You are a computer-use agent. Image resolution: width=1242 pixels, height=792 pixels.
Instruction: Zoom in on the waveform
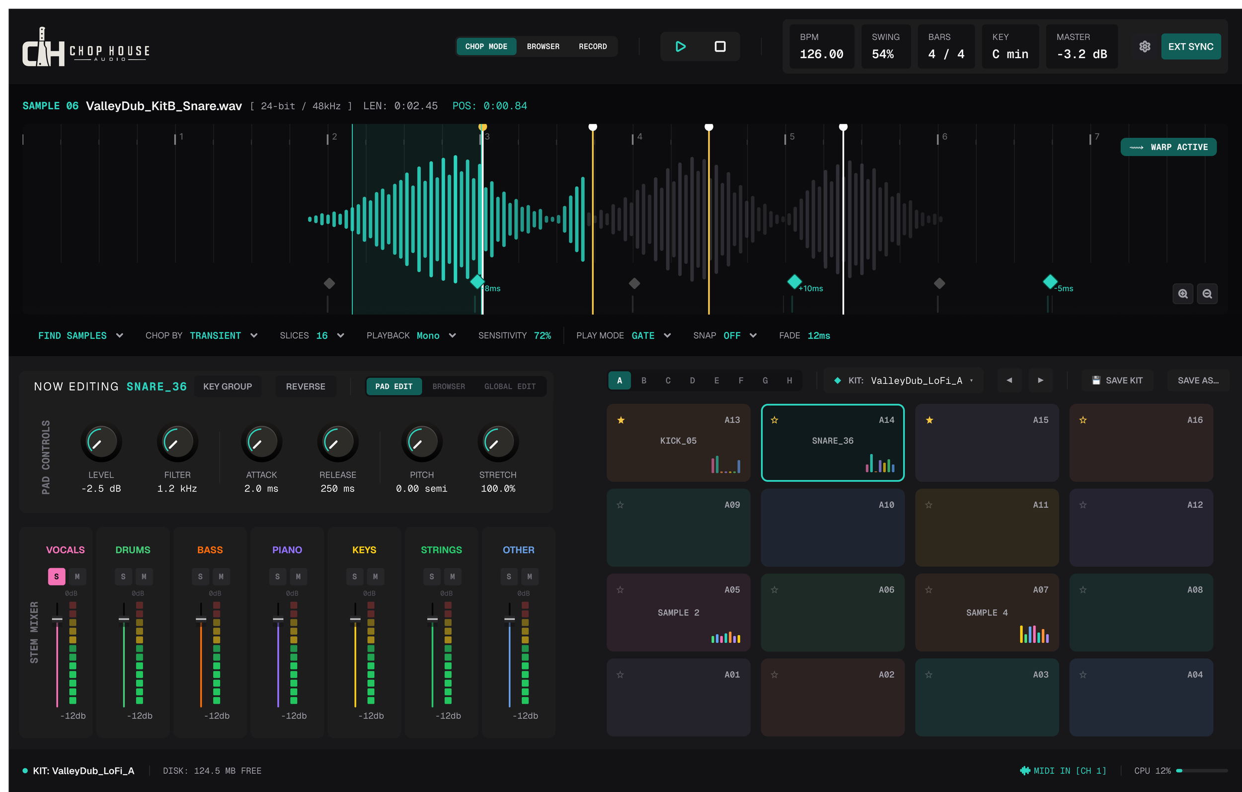1183,293
